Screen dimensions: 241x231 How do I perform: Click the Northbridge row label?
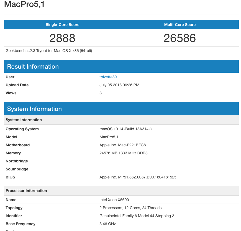click(17, 161)
